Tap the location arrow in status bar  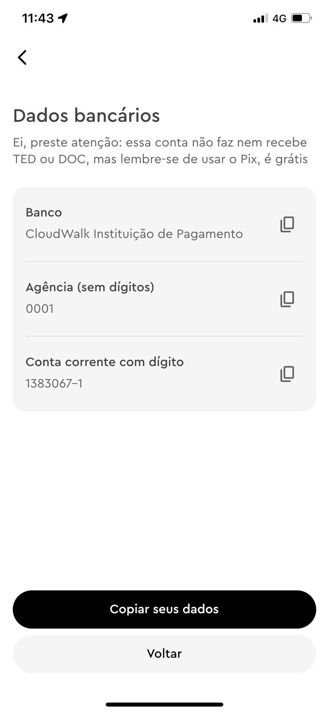click(63, 18)
